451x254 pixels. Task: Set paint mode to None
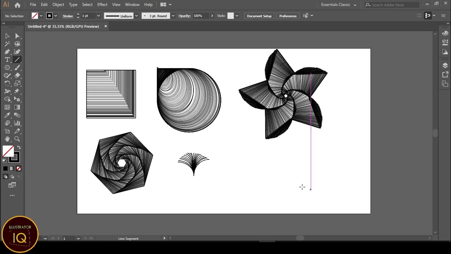point(19,169)
